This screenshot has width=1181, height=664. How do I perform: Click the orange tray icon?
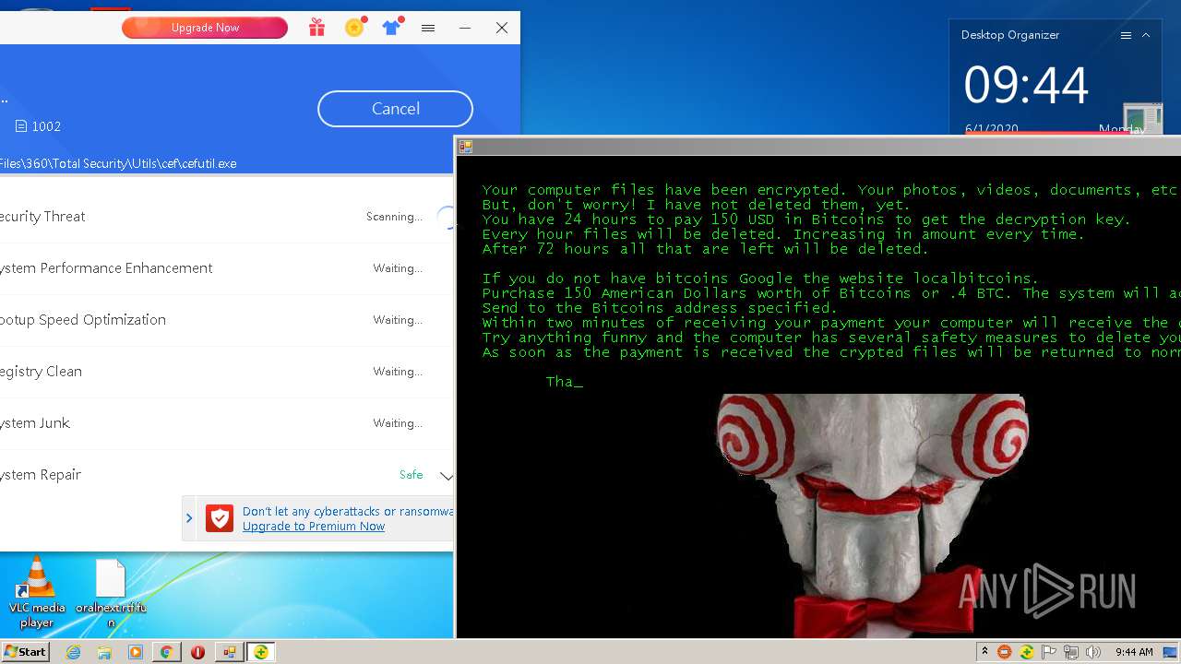[x=1005, y=652]
